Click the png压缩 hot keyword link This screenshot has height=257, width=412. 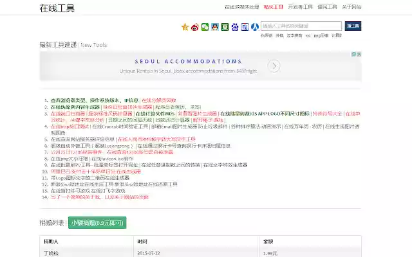click(321, 35)
